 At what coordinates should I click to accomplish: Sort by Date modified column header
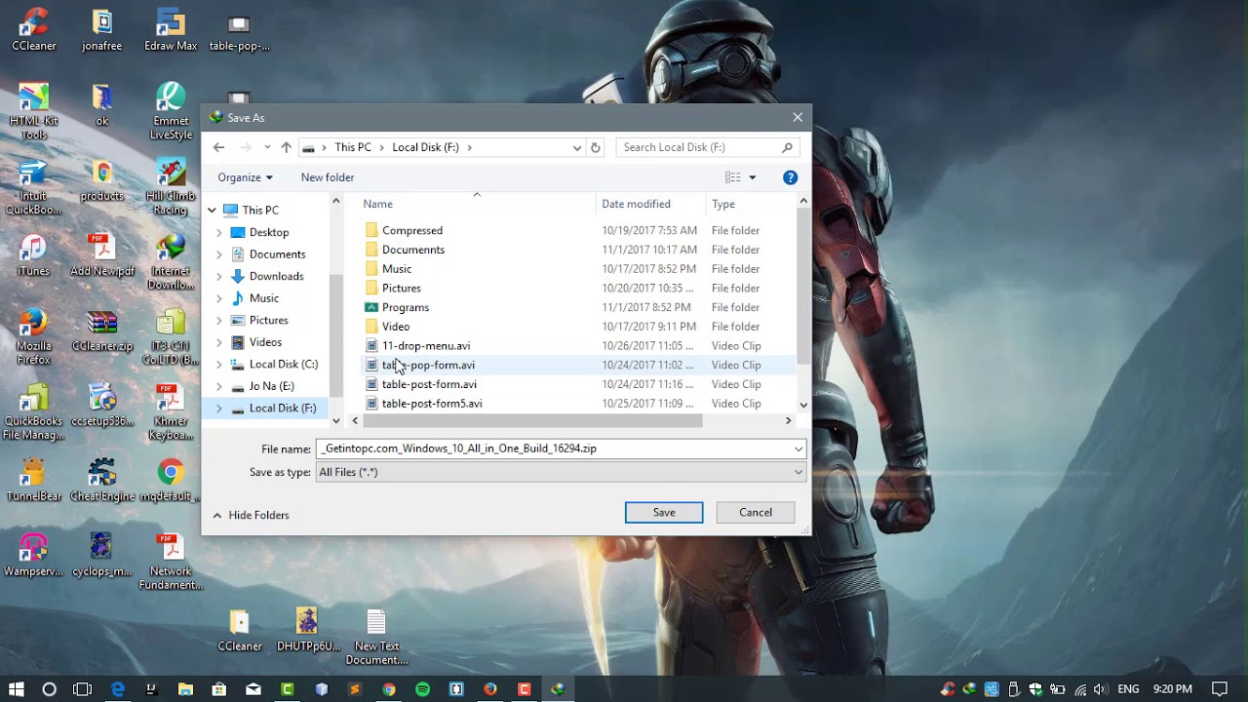[x=636, y=204]
